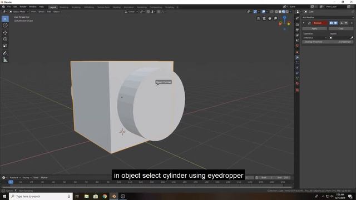356x200 pixels.
Task: Remove the Boolean modifier with X
Action: tap(352, 23)
